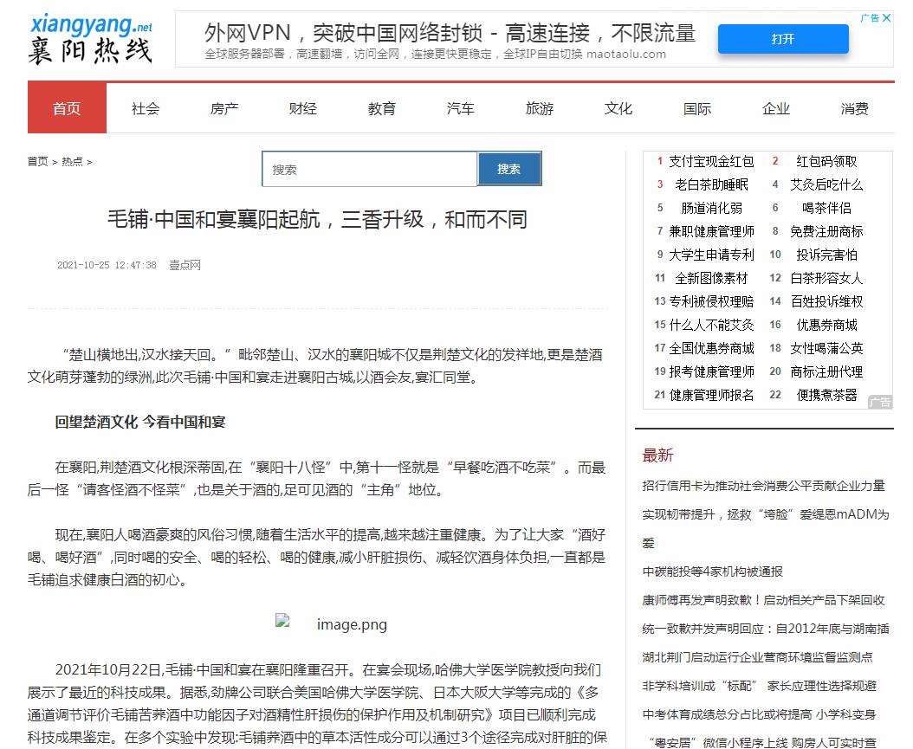Open ad link 大学生申请专利
This screenshot has height=749, width=913.
[x=711, y=255]
